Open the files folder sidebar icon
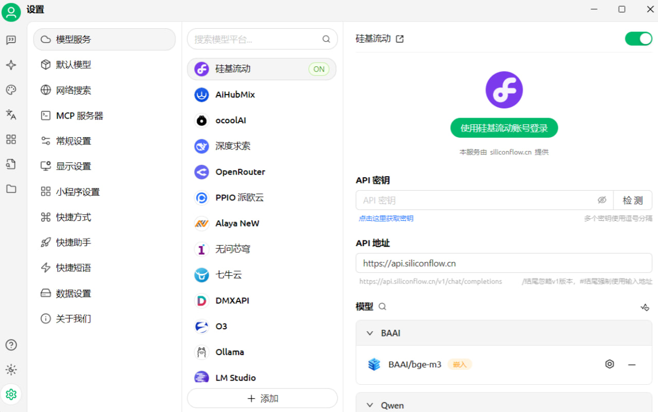The height and width of the screenshot is (412, 658). (x=11, y=189)
